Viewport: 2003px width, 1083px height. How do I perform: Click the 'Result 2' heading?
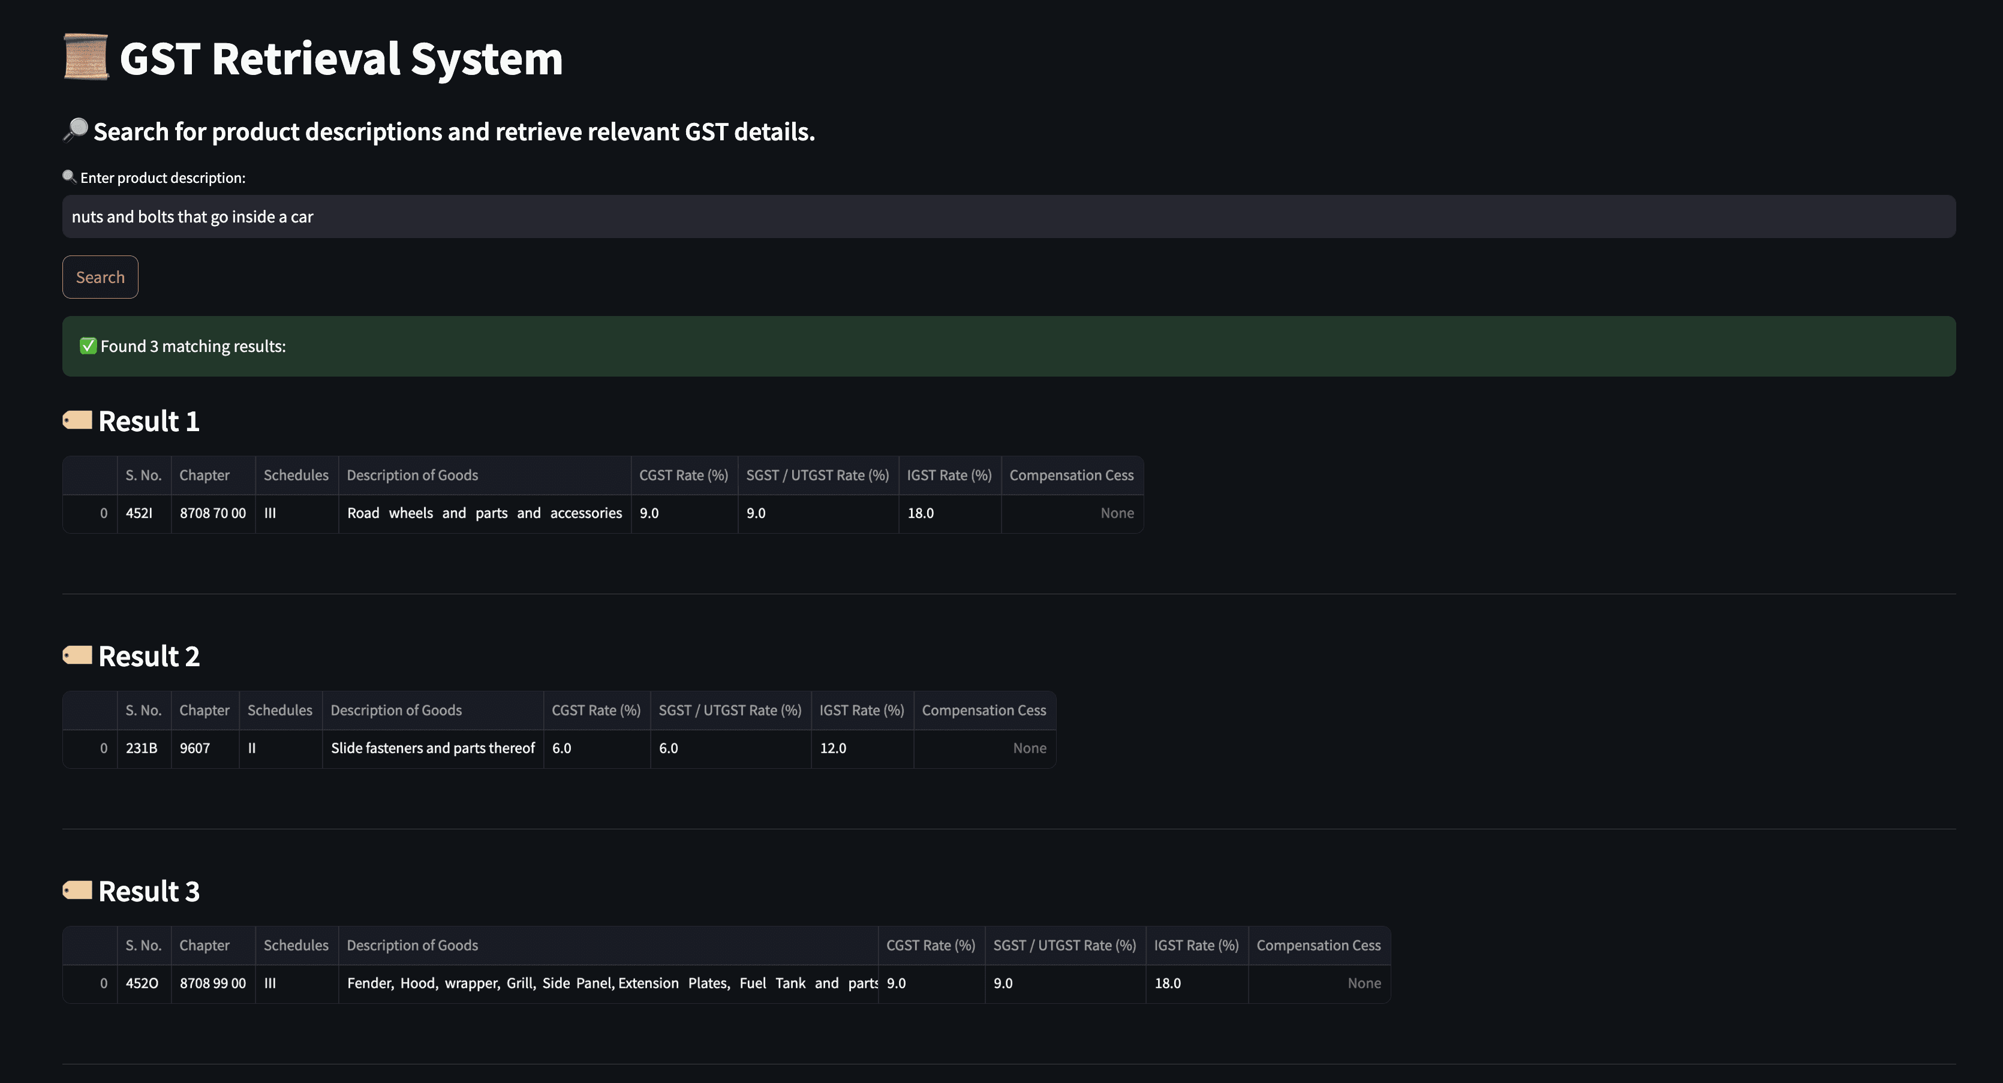point(149,656)
